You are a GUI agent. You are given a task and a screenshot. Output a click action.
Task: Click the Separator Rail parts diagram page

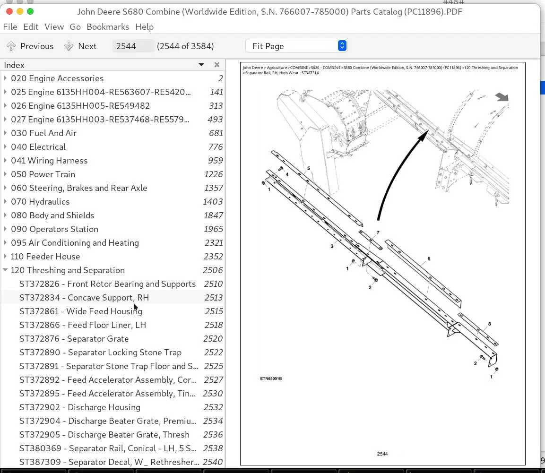[383, 264]
